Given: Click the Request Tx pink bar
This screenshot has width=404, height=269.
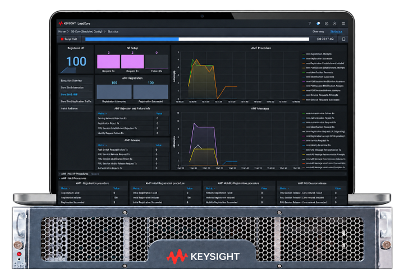Looking at the screenshot, I should pyautogui.click(x=132, y=61).
